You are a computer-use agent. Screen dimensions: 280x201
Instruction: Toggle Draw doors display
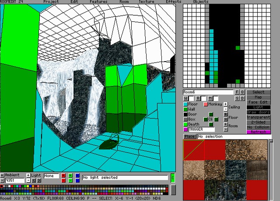click(259, 112)
